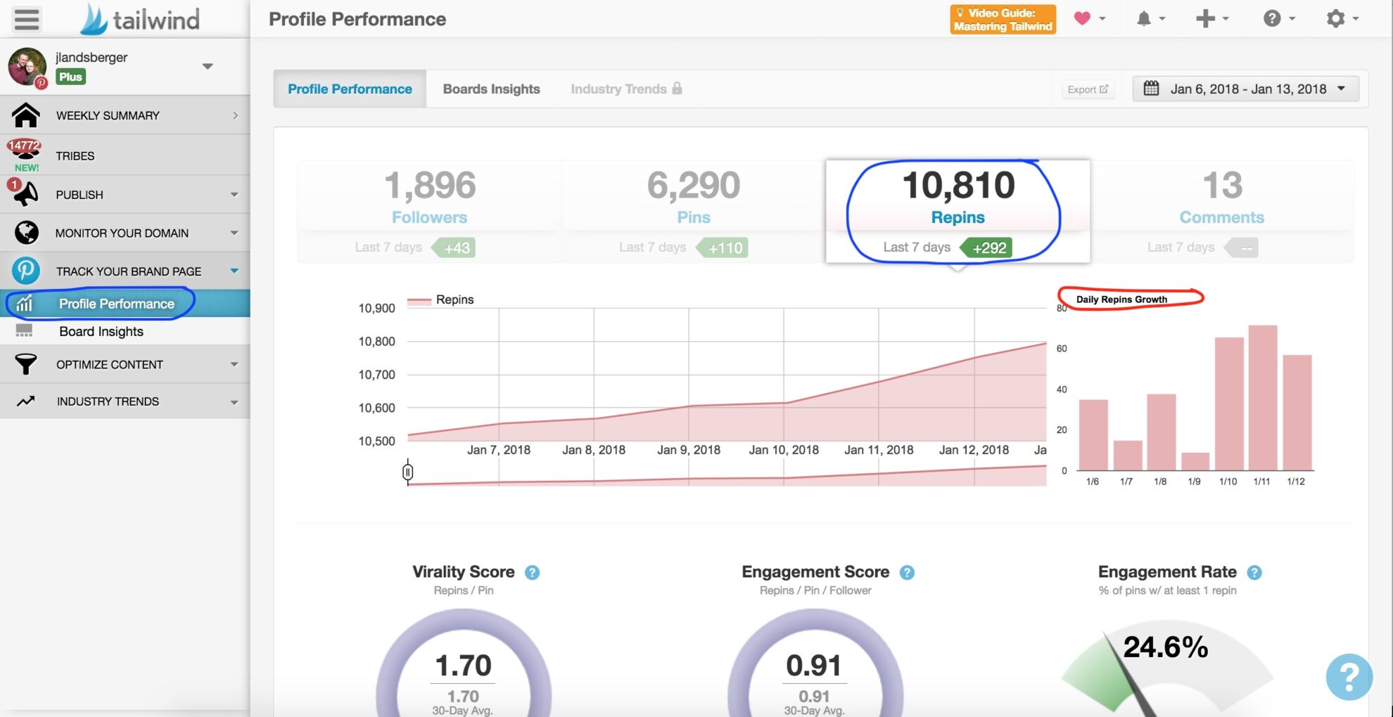Click the jlandsberger profile avatar

coord(27,67)
